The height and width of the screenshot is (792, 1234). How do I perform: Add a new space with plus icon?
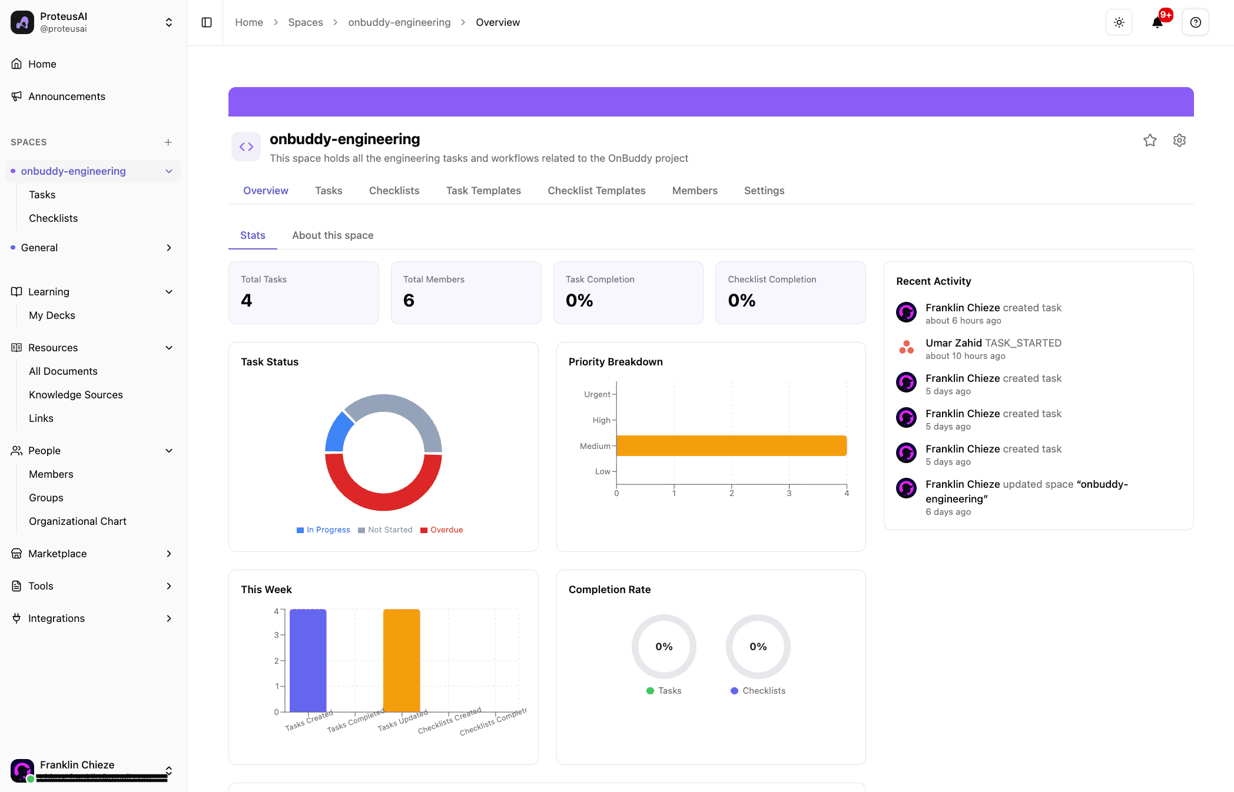[168, 142]
